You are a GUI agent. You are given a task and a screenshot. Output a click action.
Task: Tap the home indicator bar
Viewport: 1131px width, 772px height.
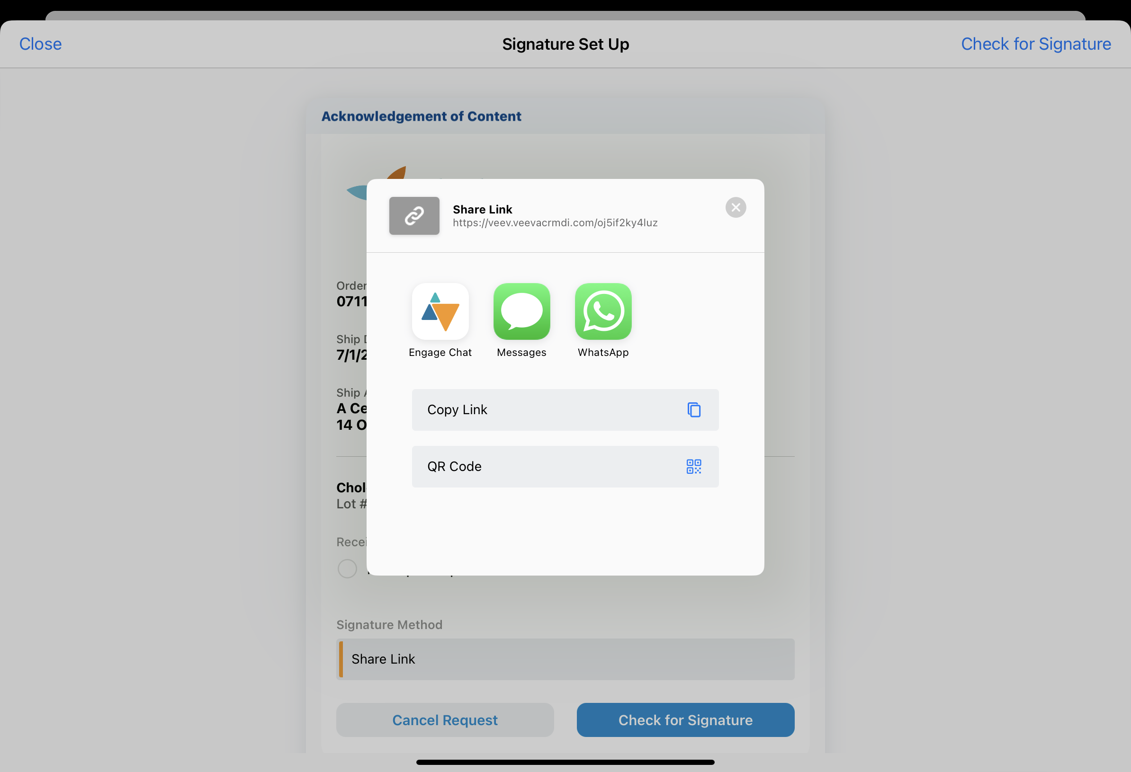565,762
